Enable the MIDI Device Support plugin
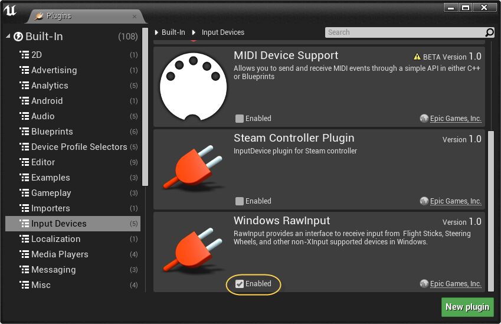The height and width of the screenshot is (324, 501). (239, 119)
